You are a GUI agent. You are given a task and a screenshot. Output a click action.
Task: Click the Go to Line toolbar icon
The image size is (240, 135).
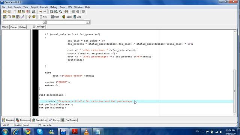[66, 12]
